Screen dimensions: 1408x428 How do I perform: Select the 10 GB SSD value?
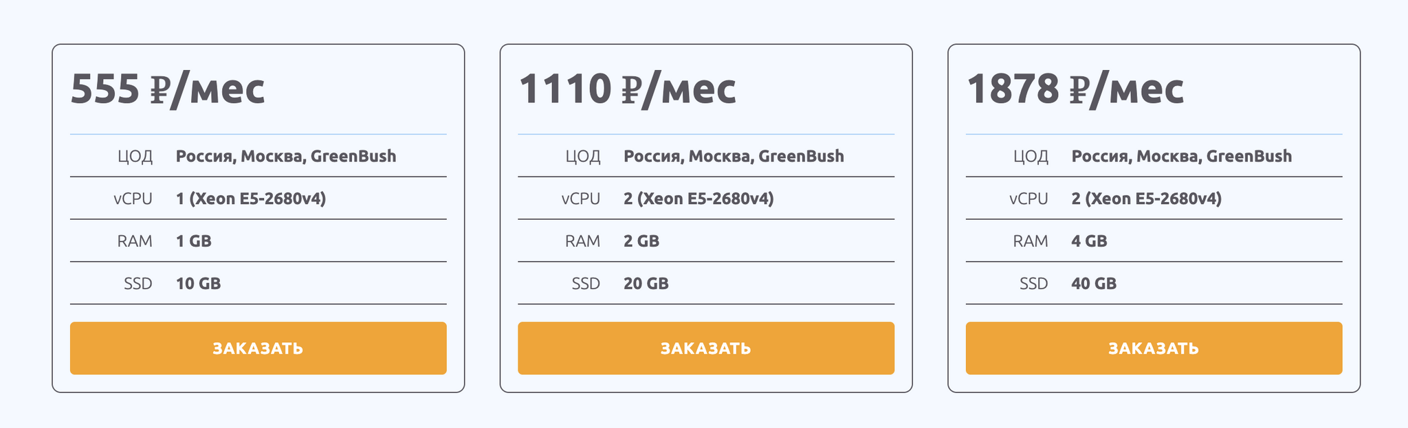(199, 284)
